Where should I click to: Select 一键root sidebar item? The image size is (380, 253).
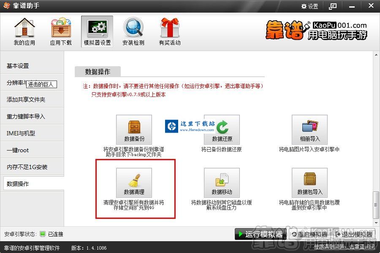pyautogui.click(x=32, y=150)
